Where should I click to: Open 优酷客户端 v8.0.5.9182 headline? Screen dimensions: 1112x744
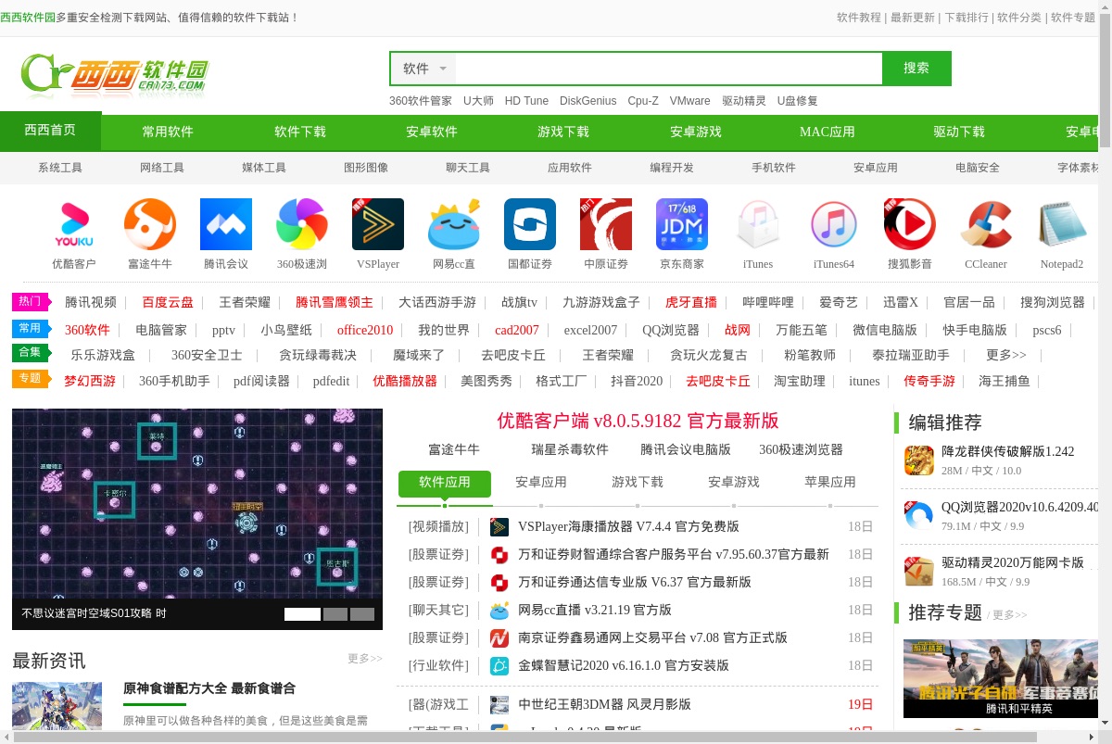point(638,421)
